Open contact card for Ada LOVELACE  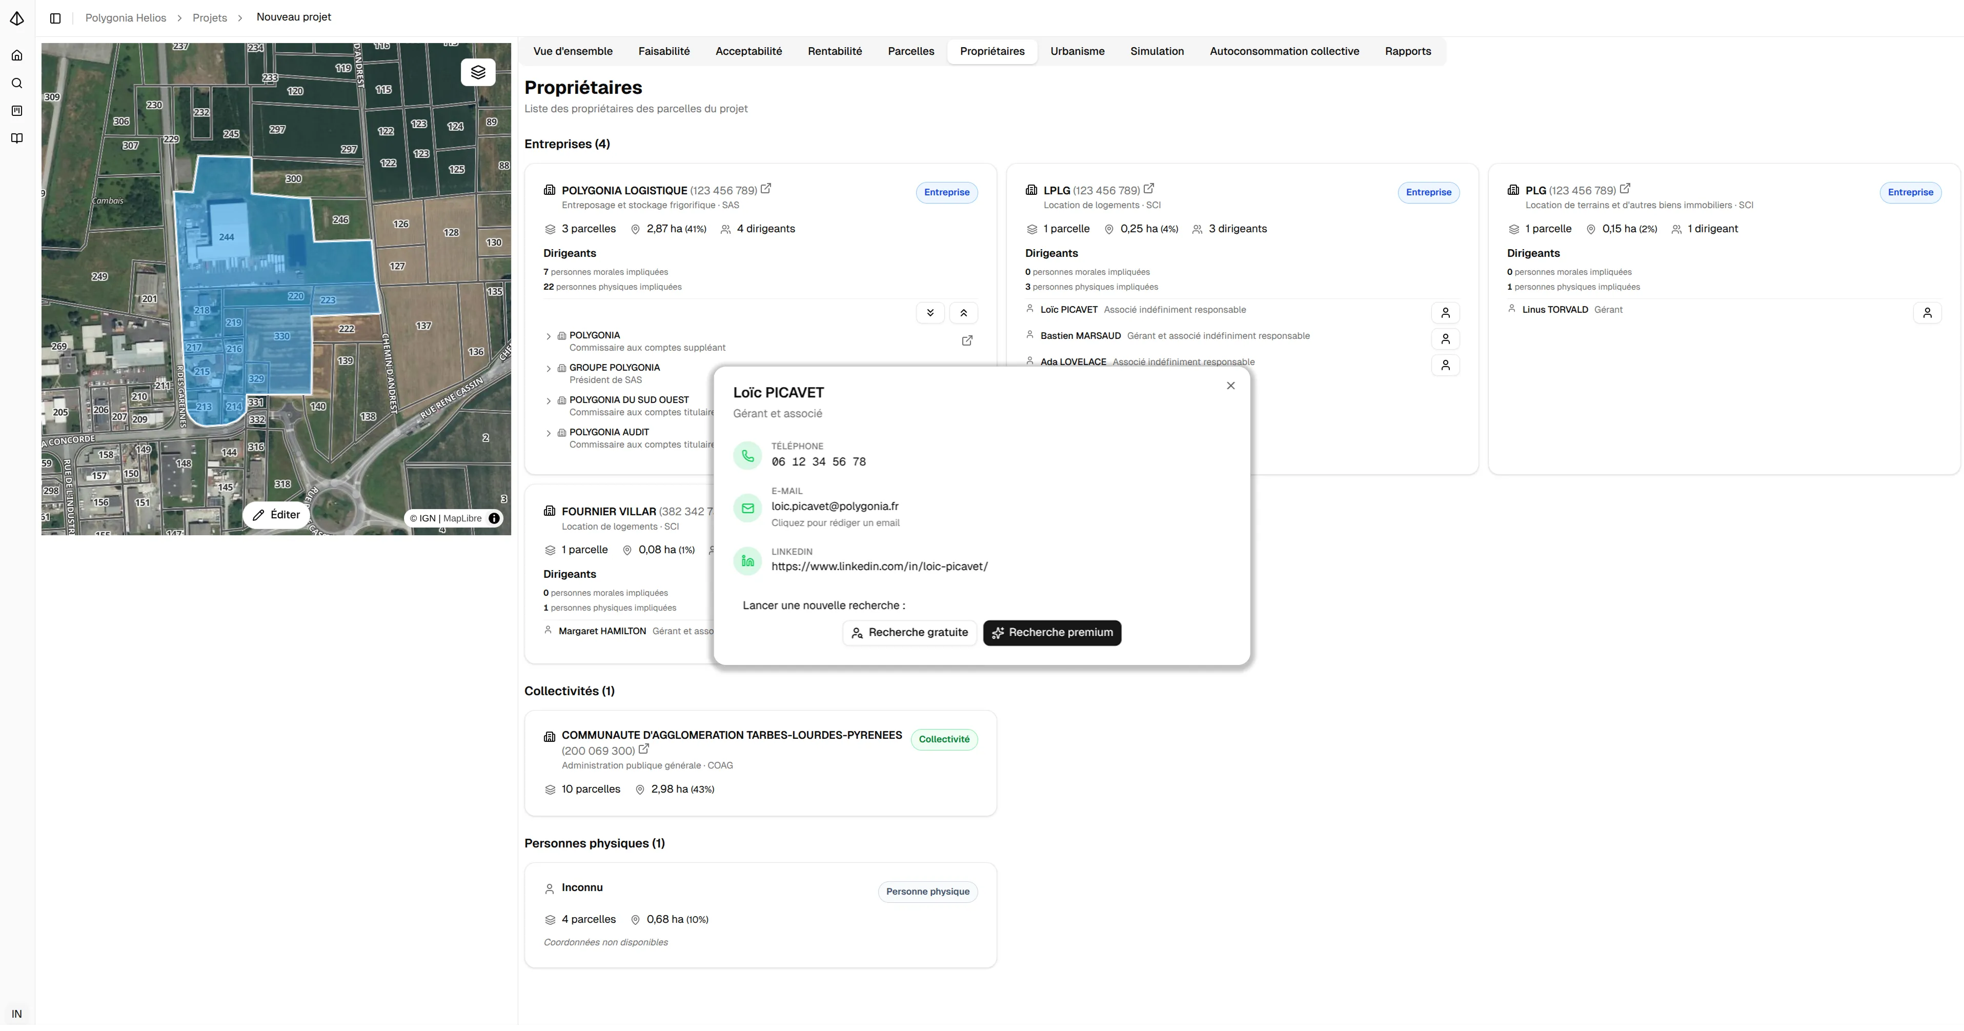point(1446,365)
